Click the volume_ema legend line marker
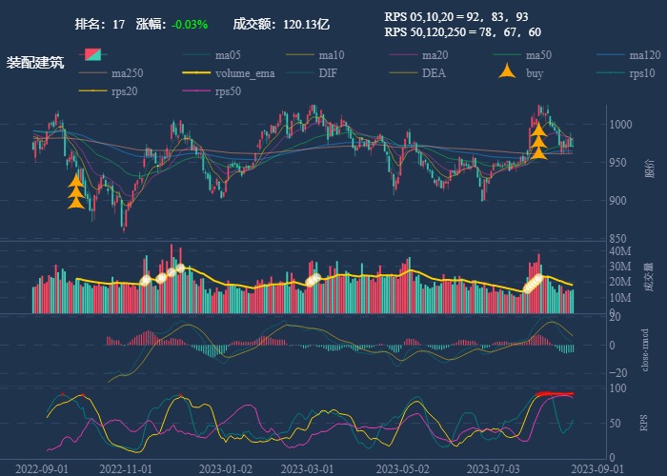 pos(198,72)
